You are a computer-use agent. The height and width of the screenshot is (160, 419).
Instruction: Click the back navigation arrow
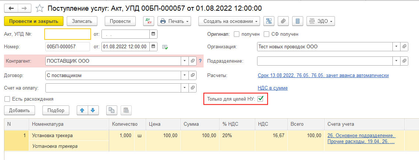coord(11,8)
